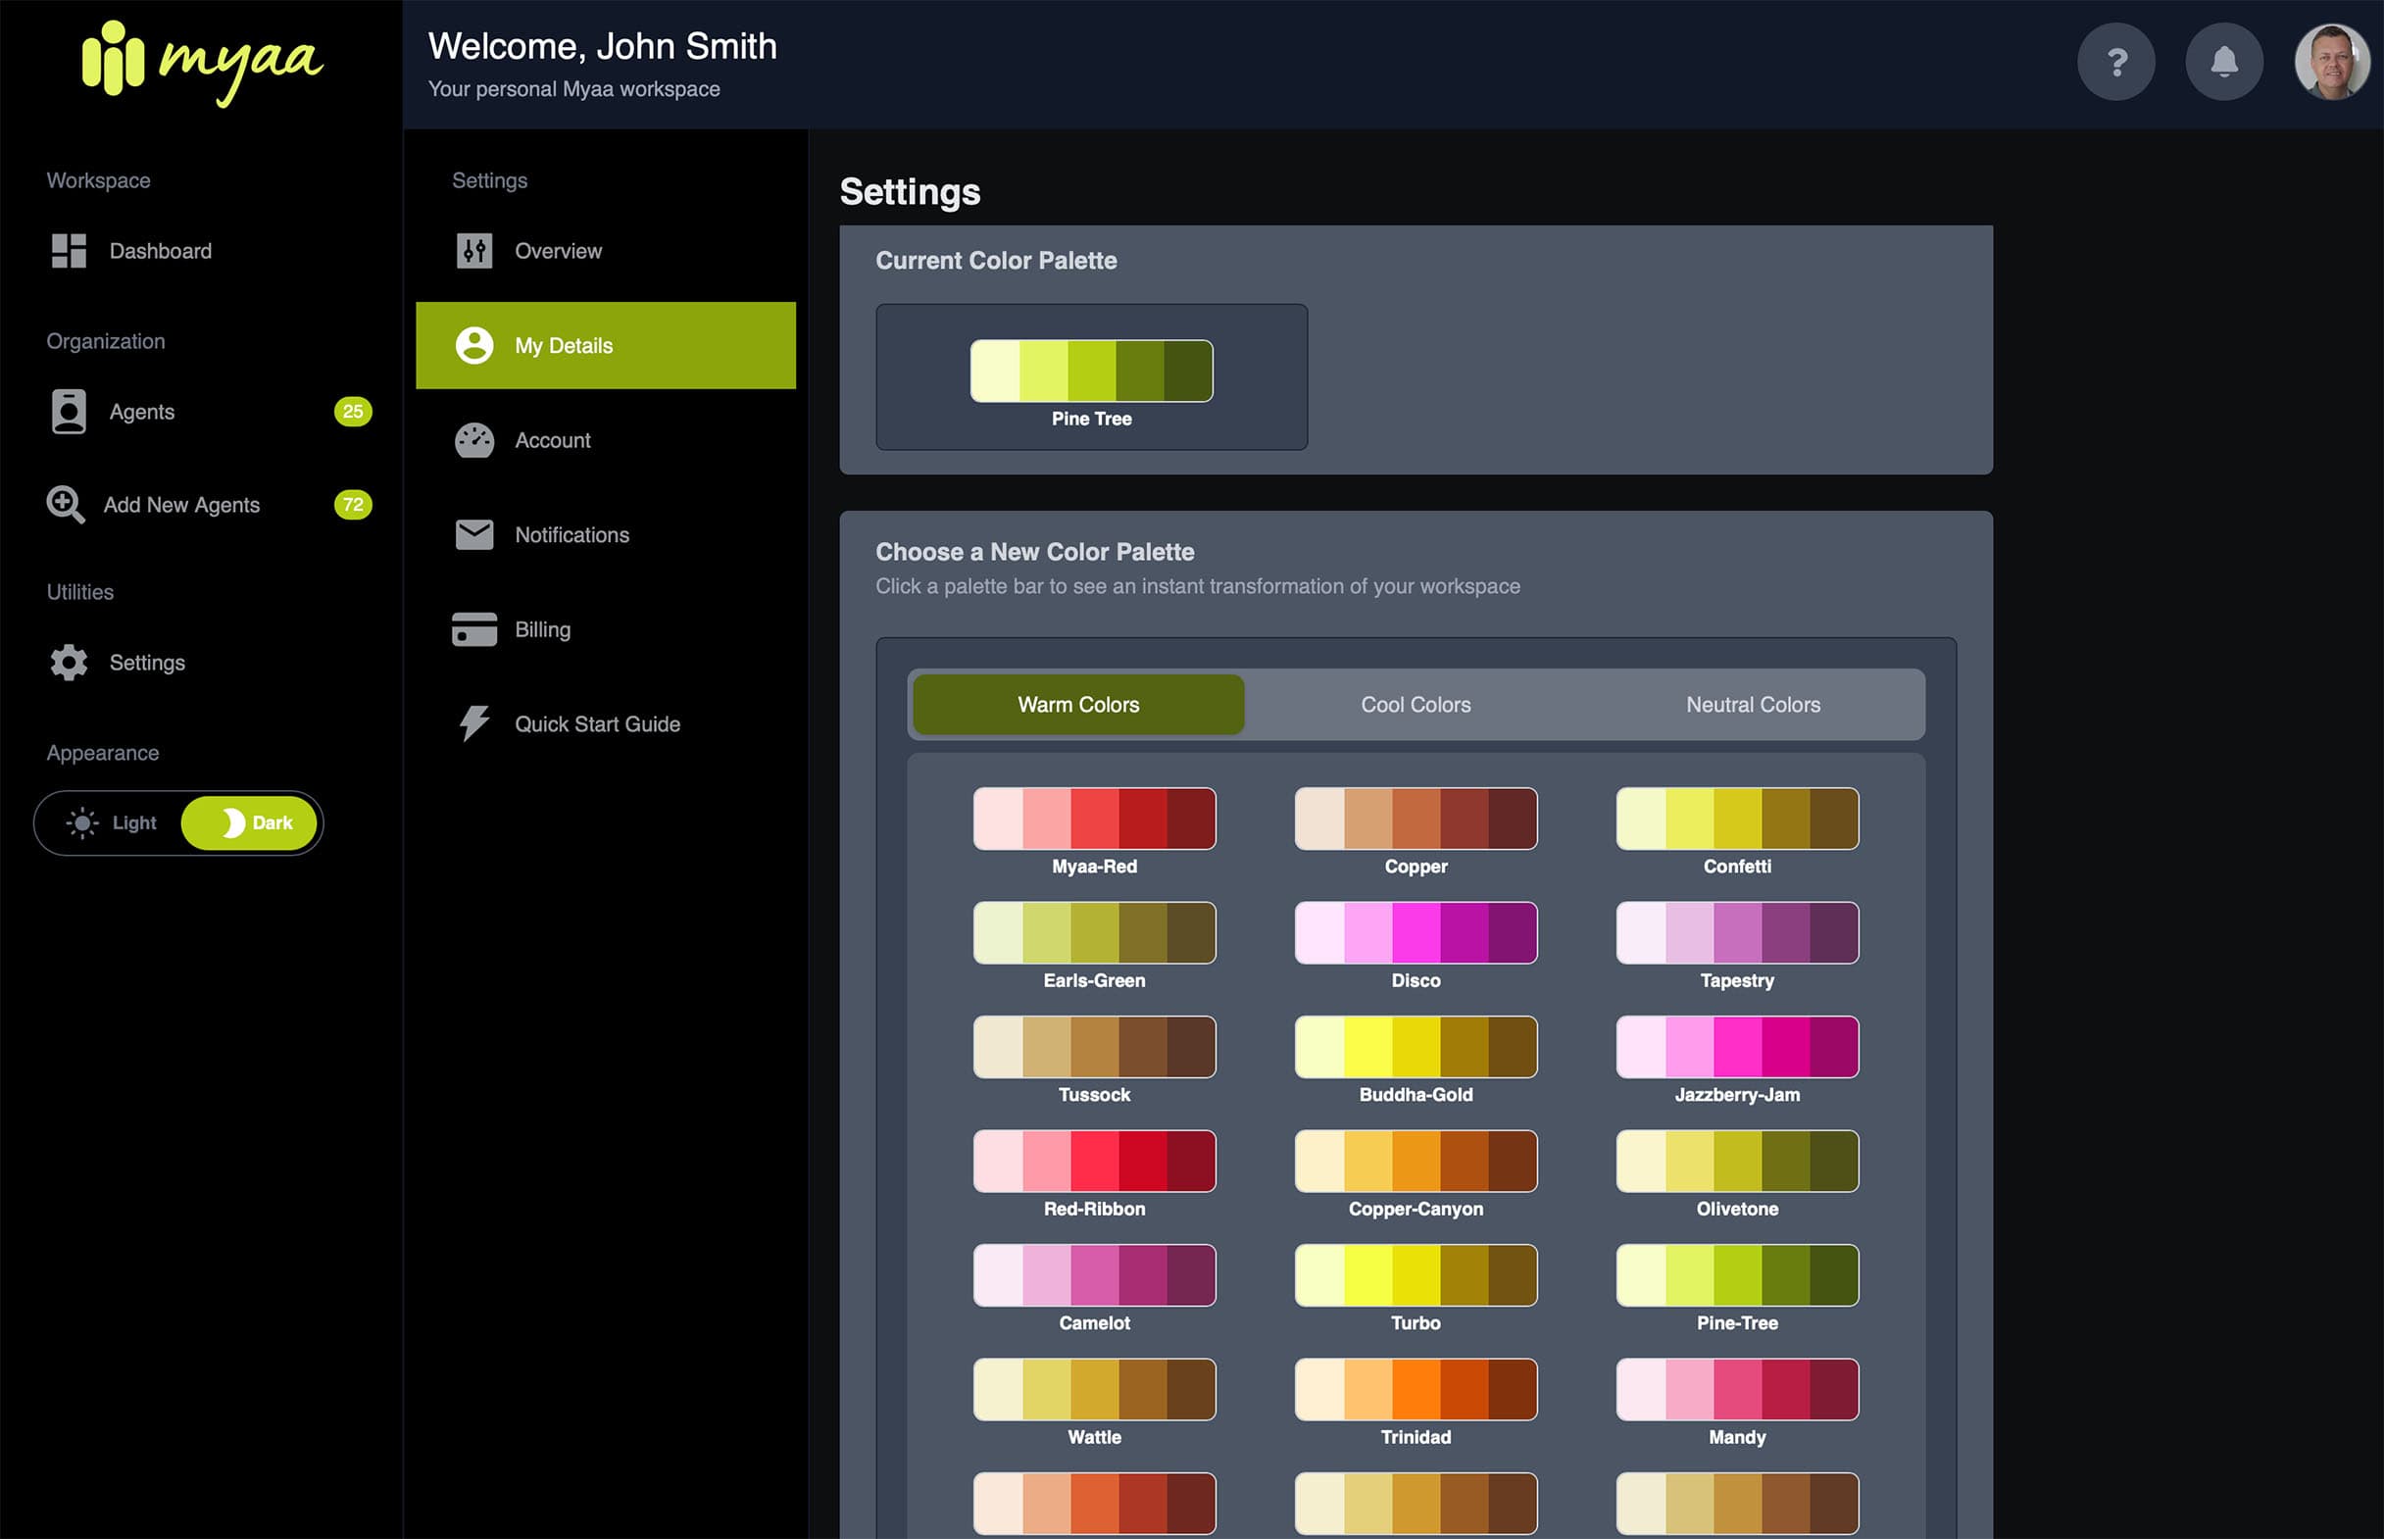The width and height of the screenshot is (2384, 1539).
Task: Switch to the Warm Colors tab
Action: point(1078,705)
